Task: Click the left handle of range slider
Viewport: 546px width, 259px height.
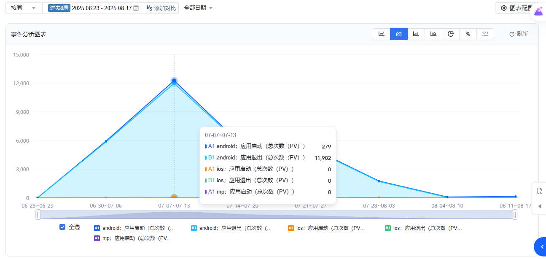Action: pos(38,215)
